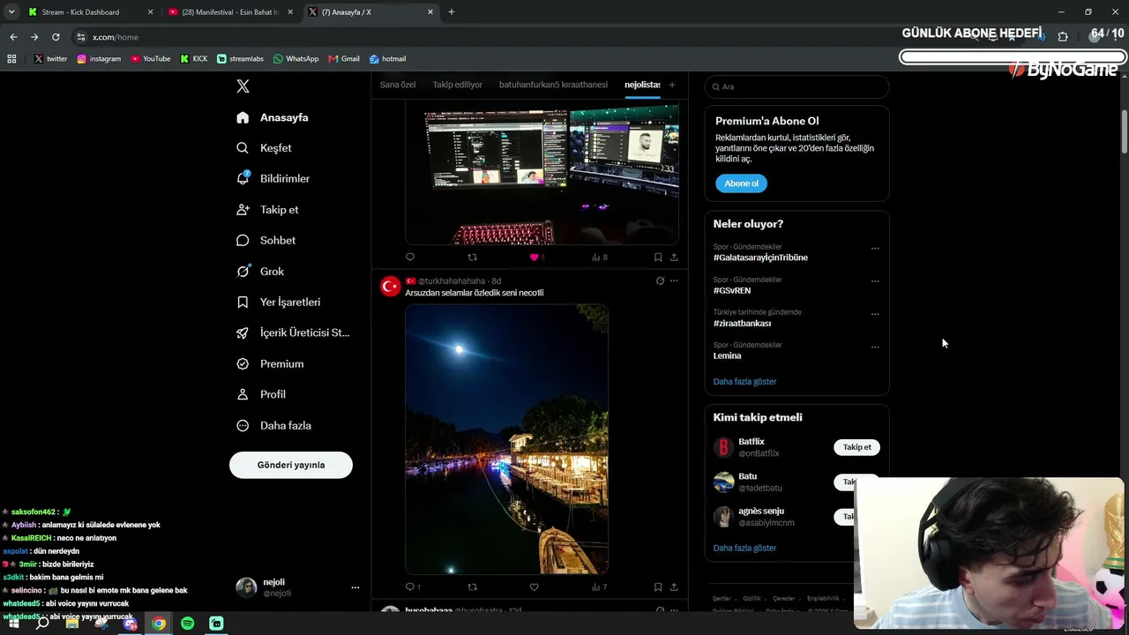Select the nejolistas tab
This screenshot has height=635, width=1129.
point(642,85)
